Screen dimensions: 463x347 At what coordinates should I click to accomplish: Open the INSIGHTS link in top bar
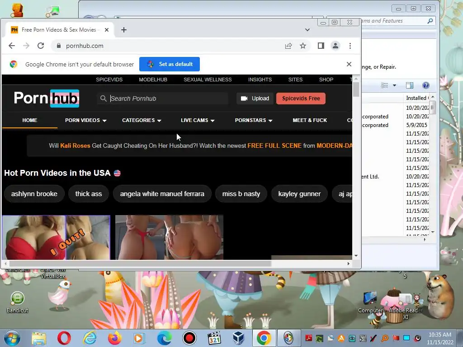tap(260, 80)
